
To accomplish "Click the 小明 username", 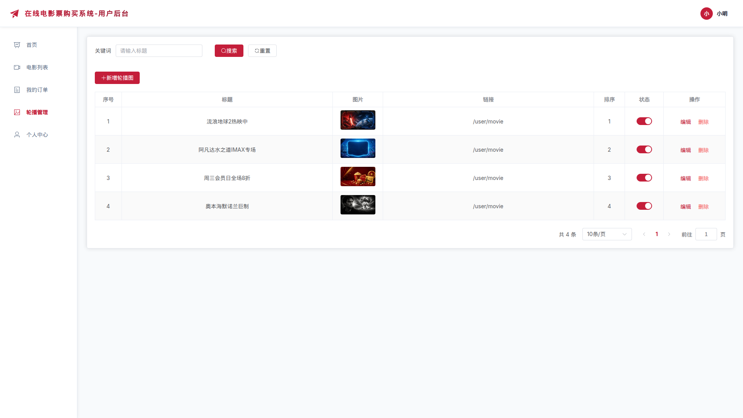I will coord(722,14).
